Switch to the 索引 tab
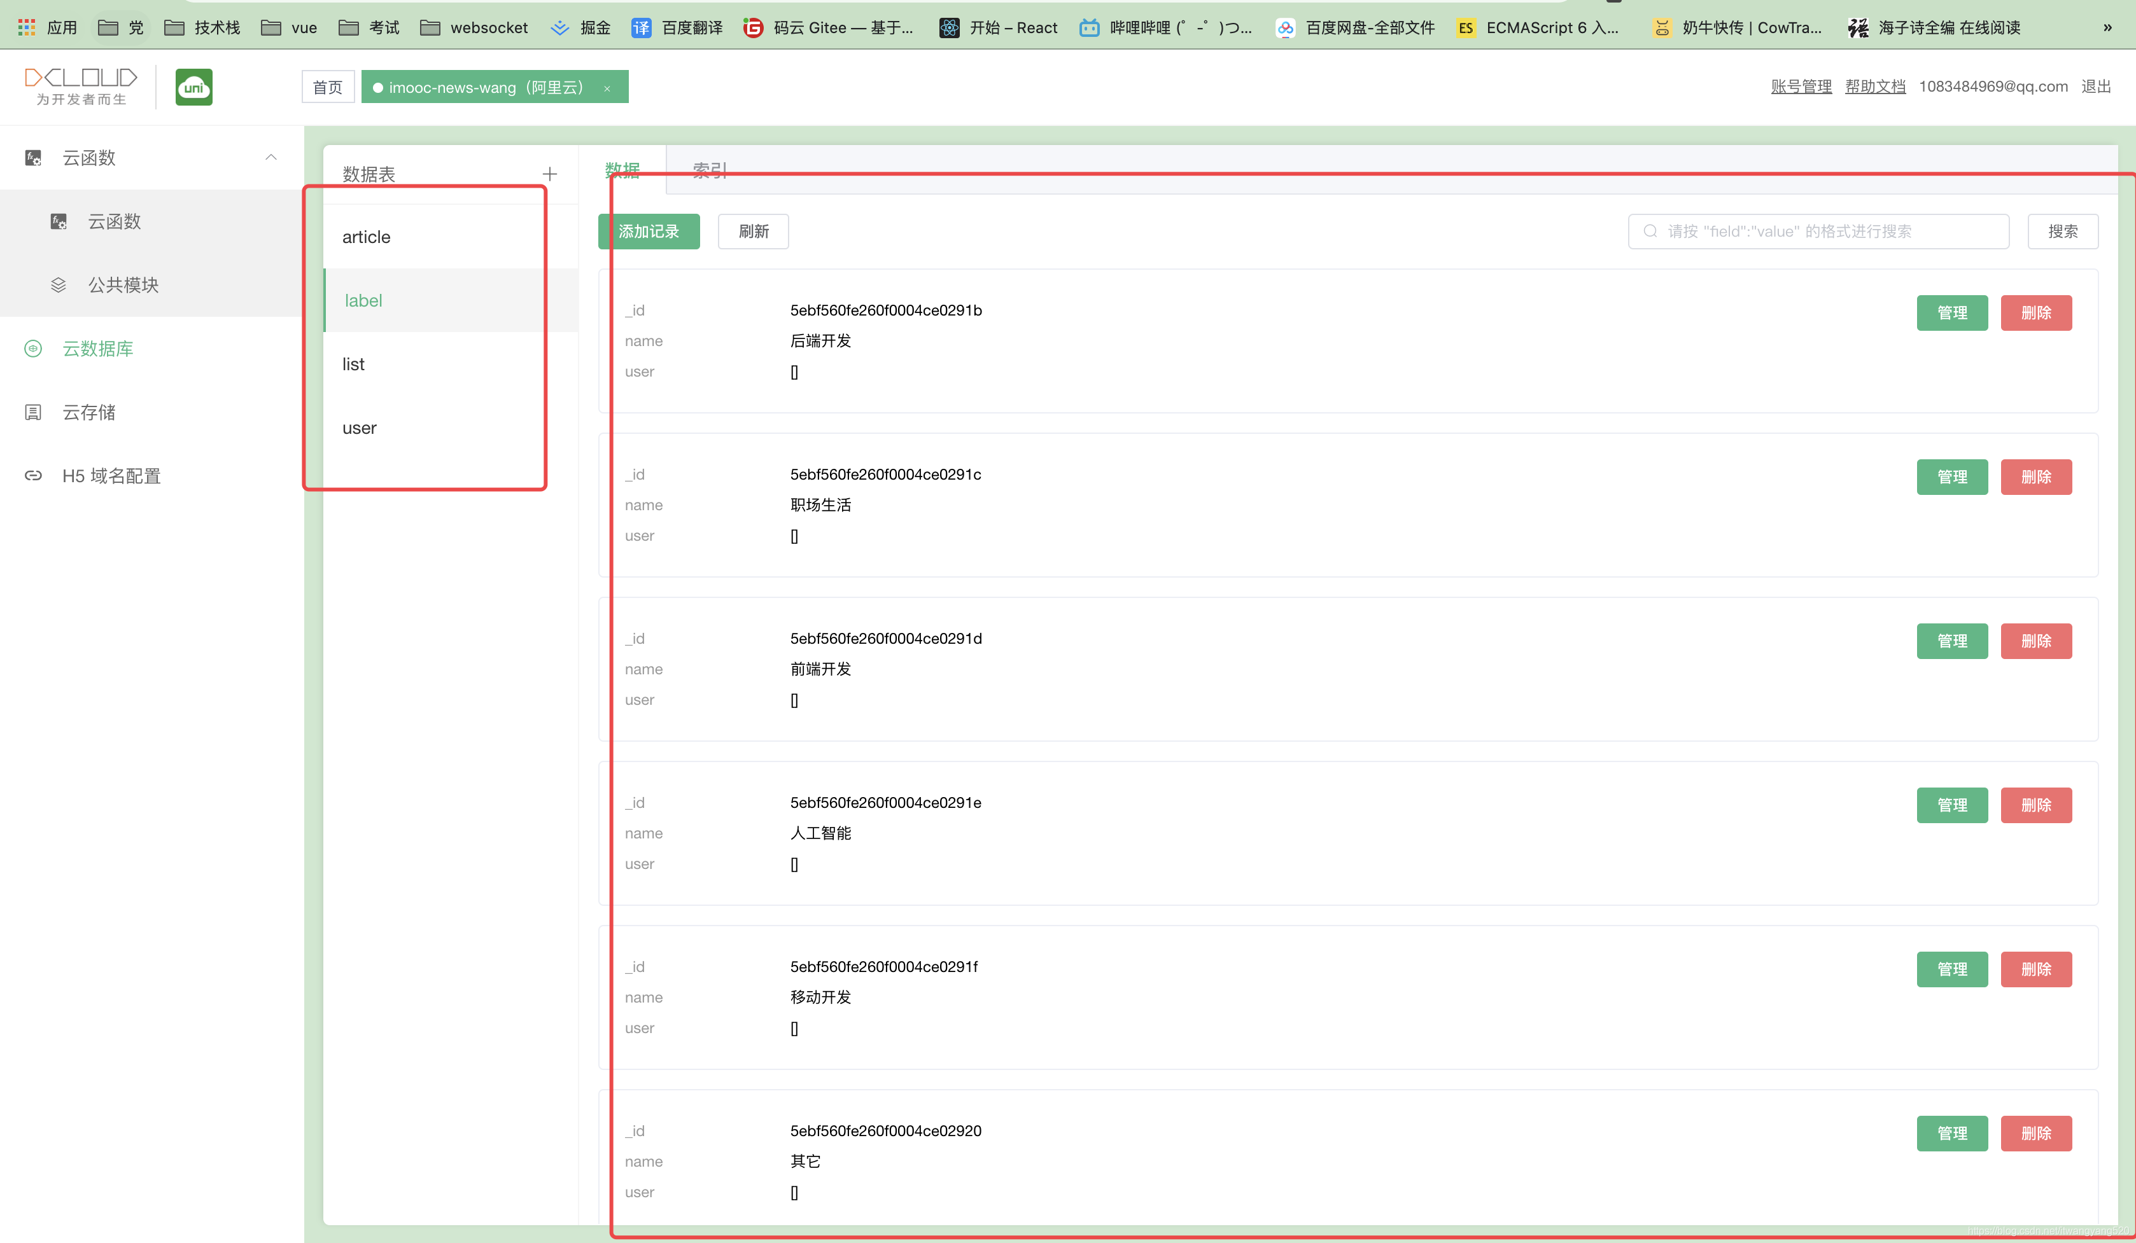Image resolution: width=2136 pixels, height=1243 pixels. [x=710, y=170]
